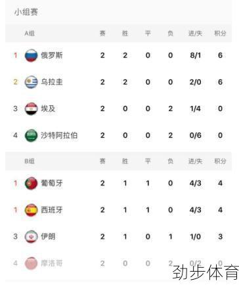Click the B组 group header
Image resolution: width=239 pixels, height=285 pixels.
pyautogui.click(x=30, y=161)
